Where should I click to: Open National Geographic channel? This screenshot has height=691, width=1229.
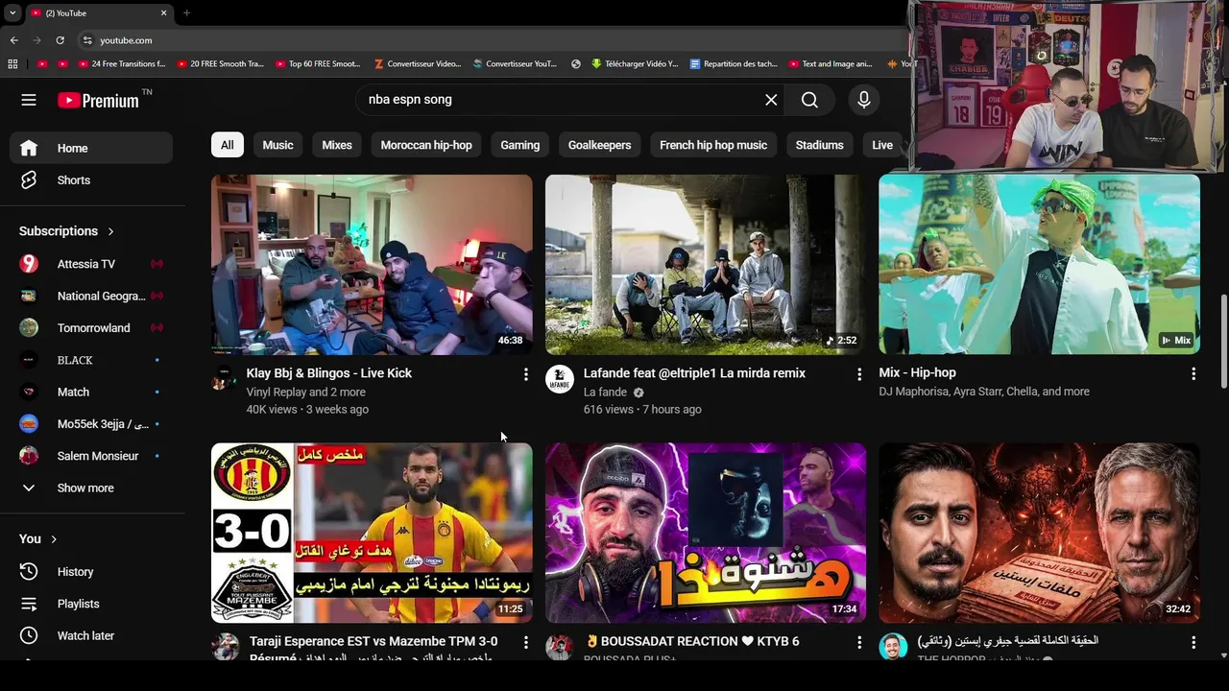(91, 296)
